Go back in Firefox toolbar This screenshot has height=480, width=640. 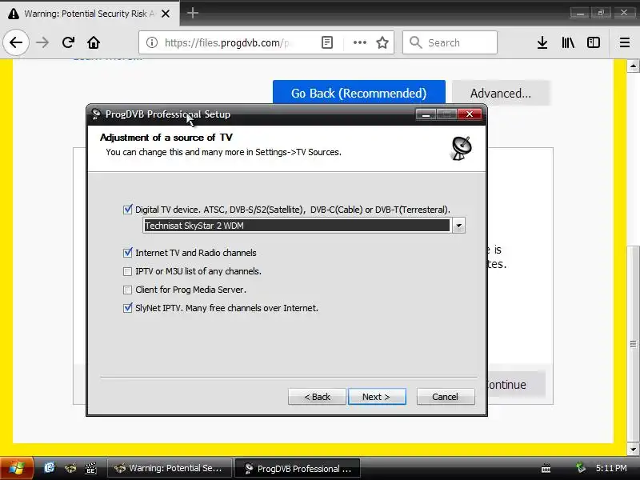(x=16, y=42)
